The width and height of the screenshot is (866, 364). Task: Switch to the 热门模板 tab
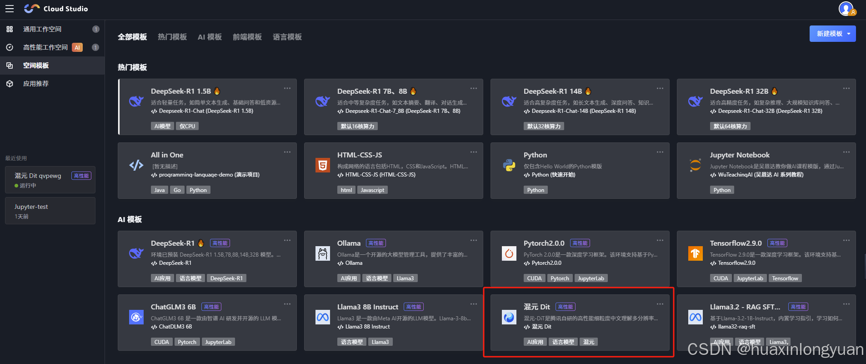coord(172,37)
